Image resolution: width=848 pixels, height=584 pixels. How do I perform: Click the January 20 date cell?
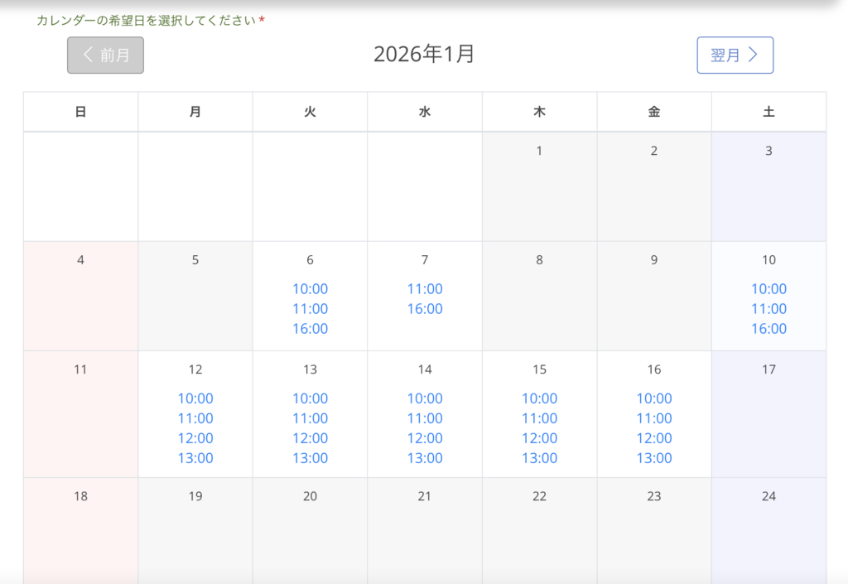310,530
